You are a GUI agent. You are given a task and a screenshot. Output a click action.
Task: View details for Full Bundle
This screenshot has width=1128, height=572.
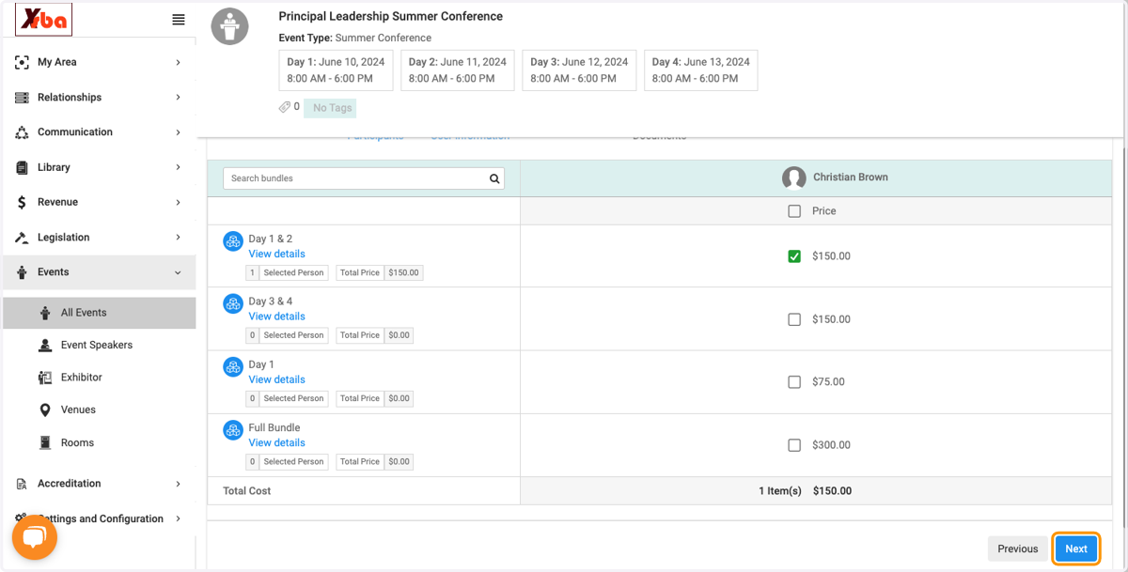(276, 442)
